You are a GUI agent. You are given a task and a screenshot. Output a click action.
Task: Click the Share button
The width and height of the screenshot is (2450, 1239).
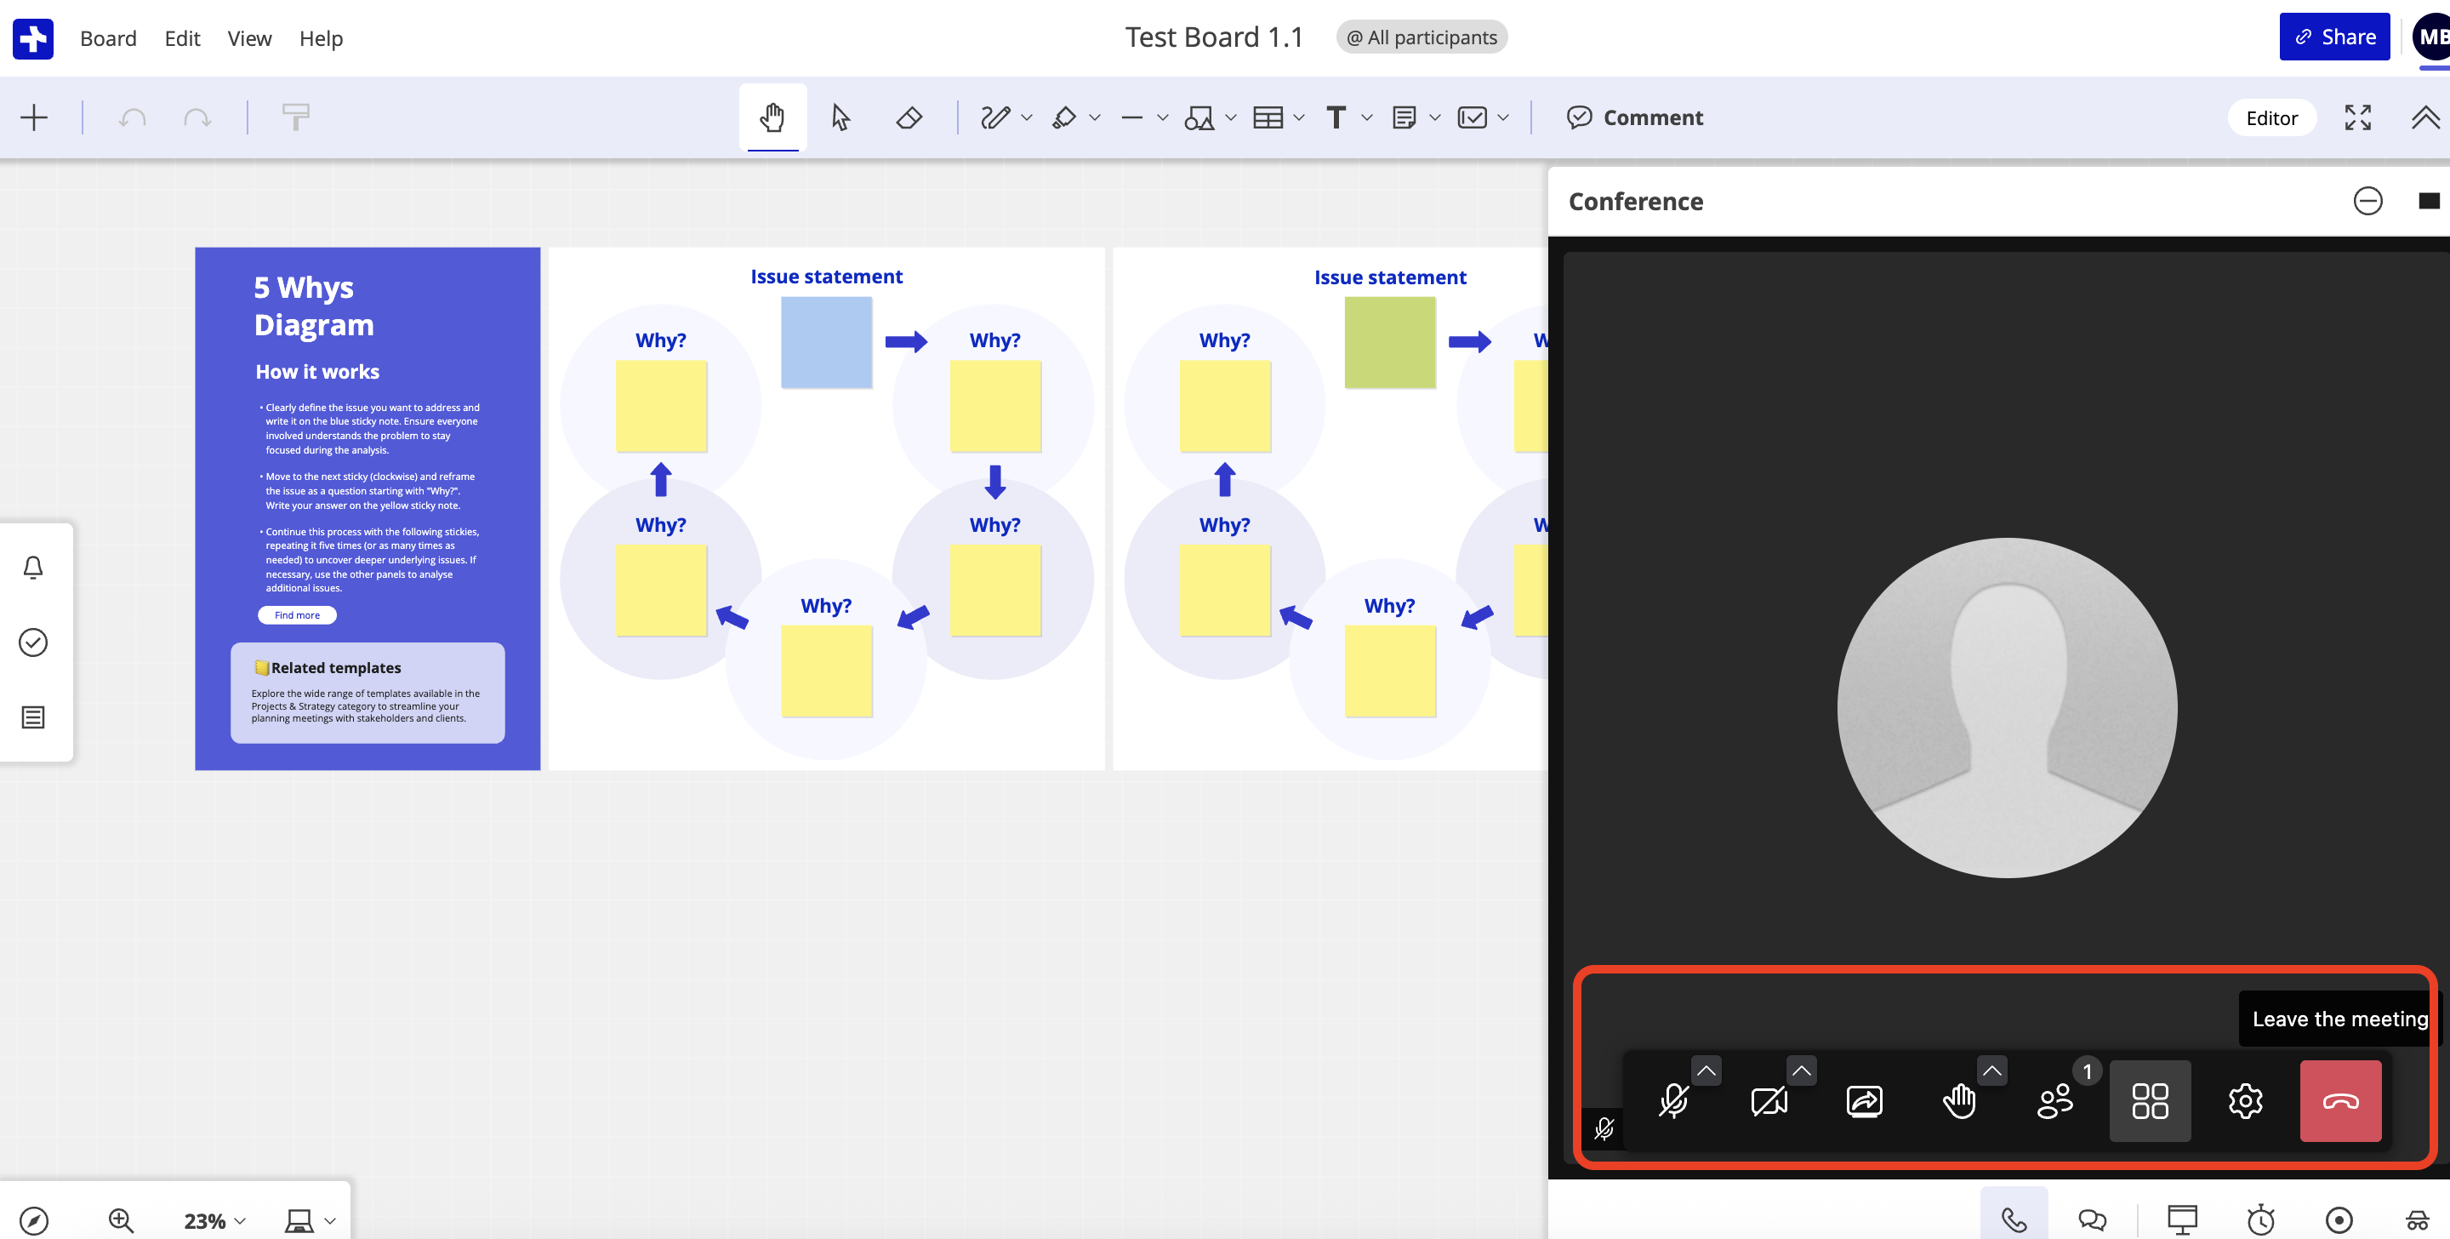pyautogui.click(x=2334, y=37)
